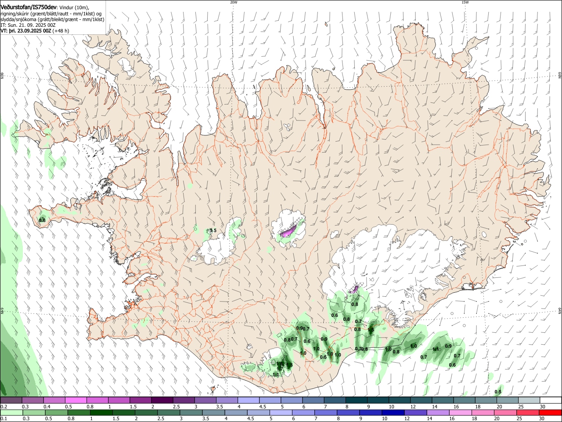Click the 1.5 precipitation value south of Vatnajökull
Viewport: 562px width, 422px height.
pyautogui.click(x=371, y=330)
